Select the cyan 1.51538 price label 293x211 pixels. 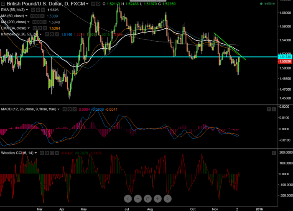(285, 57)
